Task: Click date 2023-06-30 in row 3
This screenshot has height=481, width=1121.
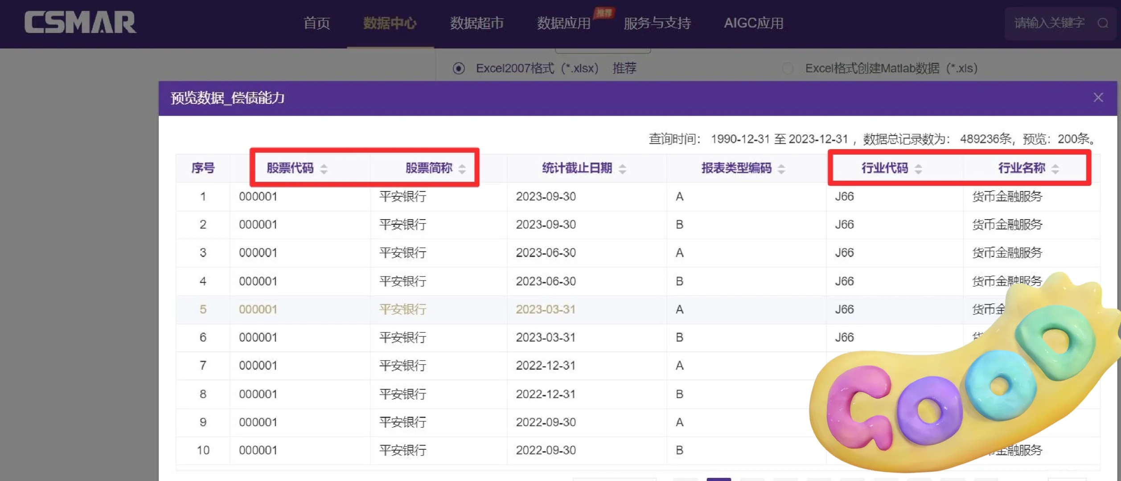Action: (x=546, y=253)
